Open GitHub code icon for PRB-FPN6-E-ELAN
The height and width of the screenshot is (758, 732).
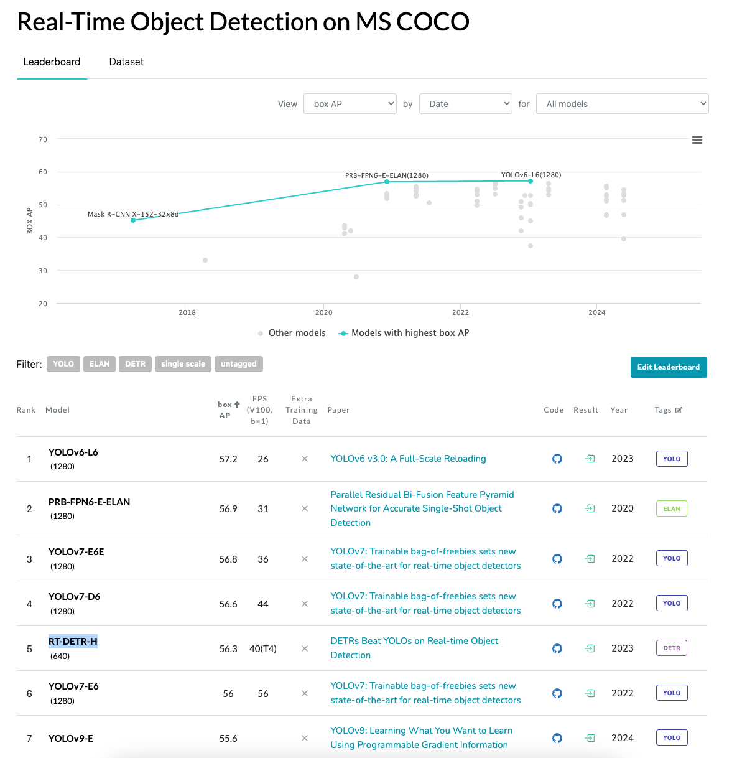557,508
